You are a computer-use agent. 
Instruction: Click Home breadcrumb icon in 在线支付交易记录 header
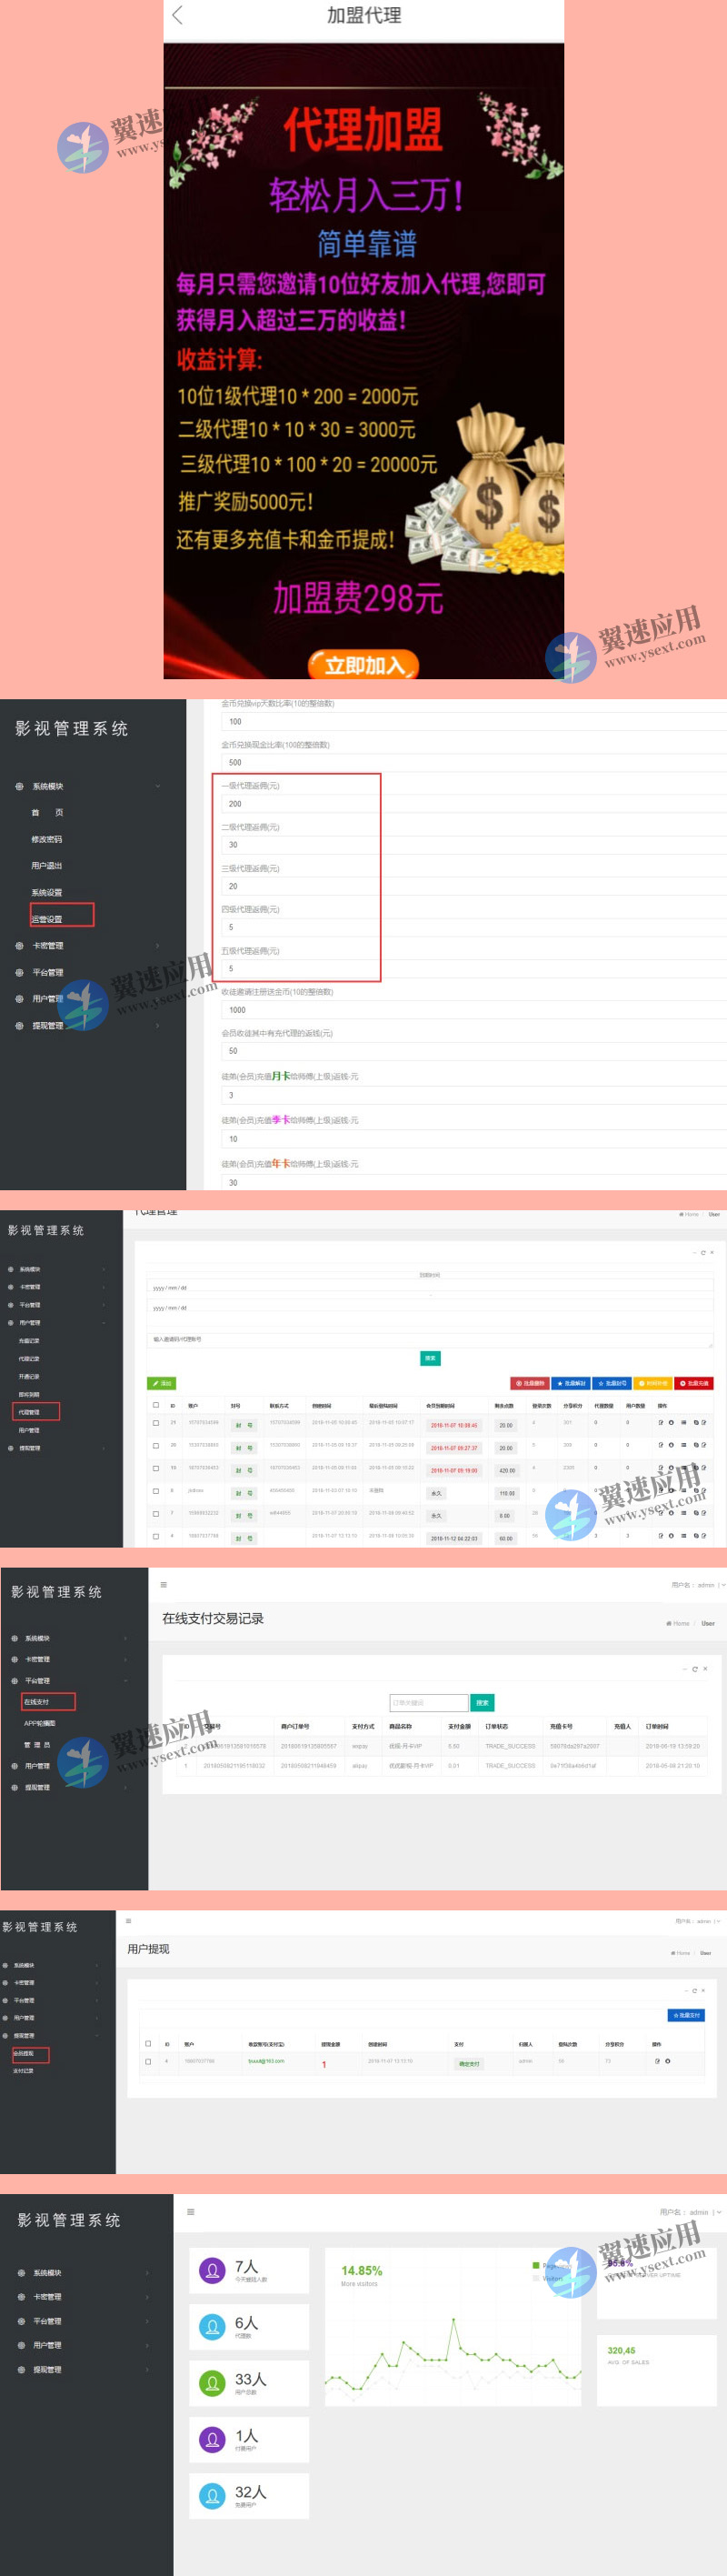(x=668, y=1623)
